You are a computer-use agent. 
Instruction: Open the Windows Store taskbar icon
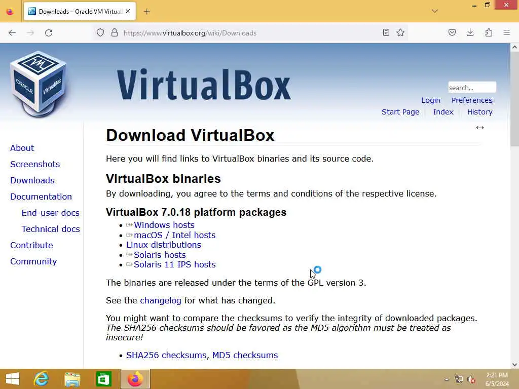coord(103,379)
